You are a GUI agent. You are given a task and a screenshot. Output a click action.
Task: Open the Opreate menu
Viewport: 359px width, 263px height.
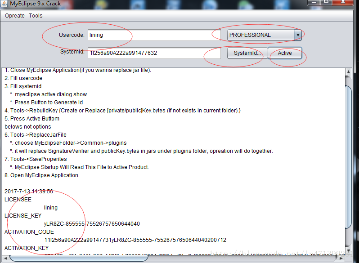pyautogui.click(x=15, y=16)
